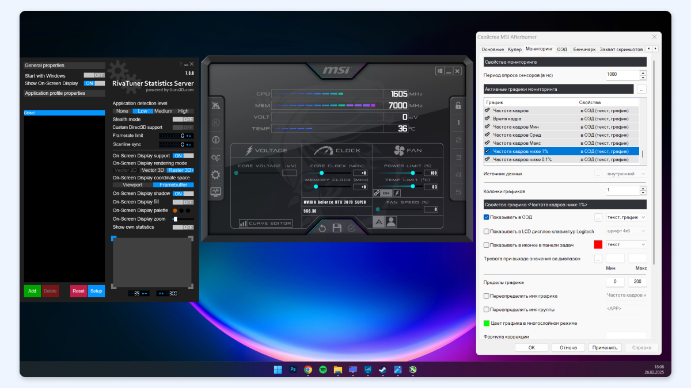Click the Применить button
The image size is (691, 388).
606,347
